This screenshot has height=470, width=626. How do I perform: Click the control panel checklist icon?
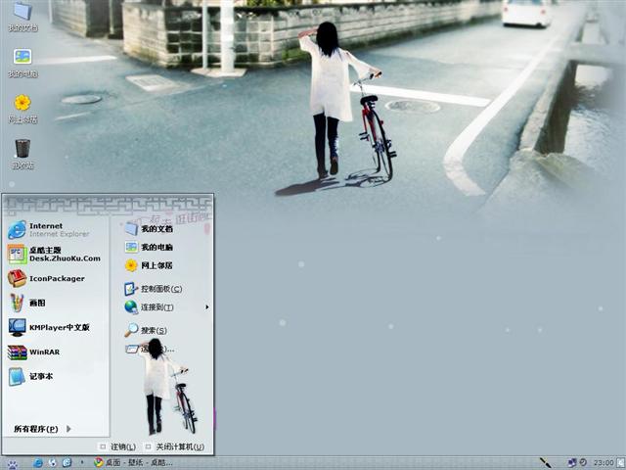(x=131, y=289)
